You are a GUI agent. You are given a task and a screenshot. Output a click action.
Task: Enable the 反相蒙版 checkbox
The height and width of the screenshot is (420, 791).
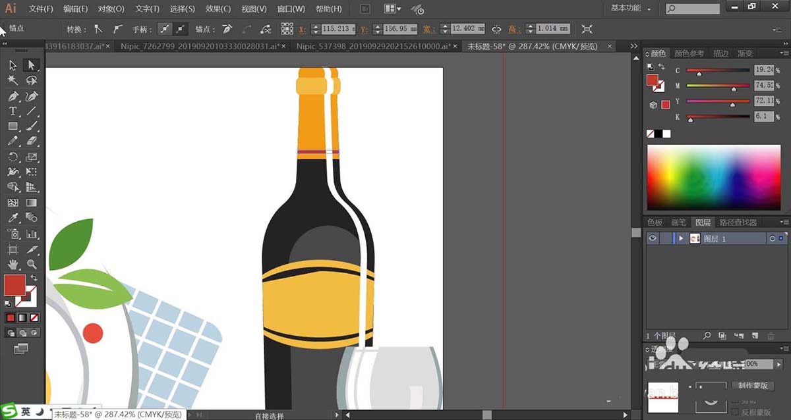pos(735,412)
